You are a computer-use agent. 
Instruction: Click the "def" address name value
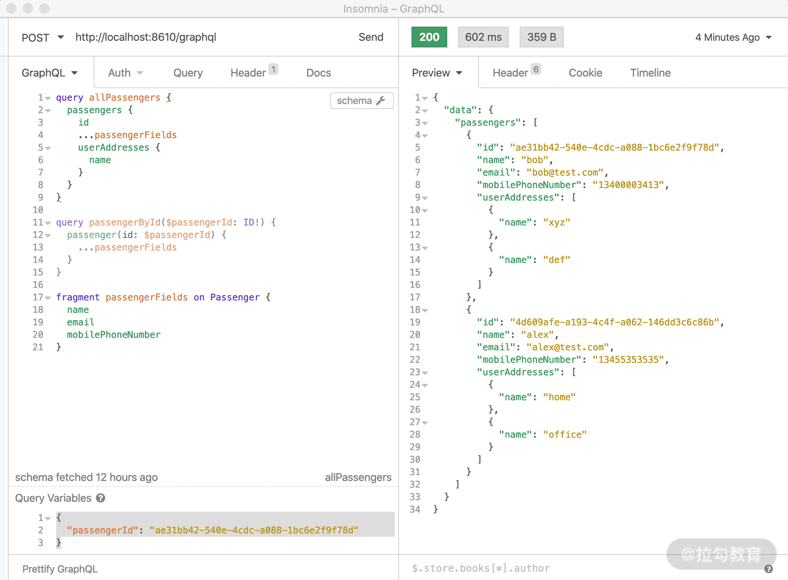(556, 260)
